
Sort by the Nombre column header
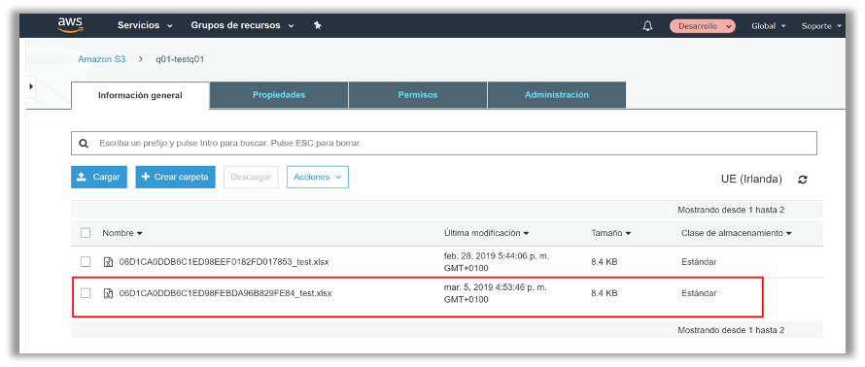pos(121,233)
